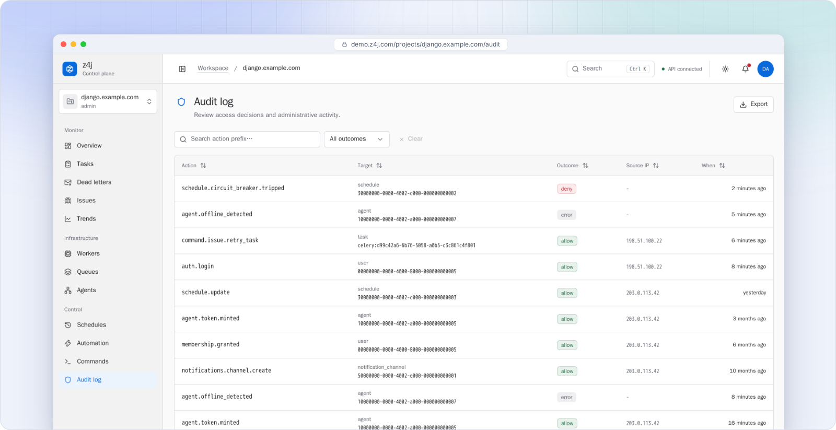The image size is (836, 430).
Task: Click the allow badge for auth.login
Action: (x=567, y=267)
